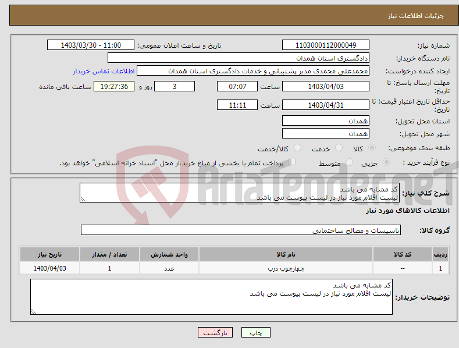Click the requester field محمدعلی محمدی
This screenshot has height=348, width=459.
253,70
